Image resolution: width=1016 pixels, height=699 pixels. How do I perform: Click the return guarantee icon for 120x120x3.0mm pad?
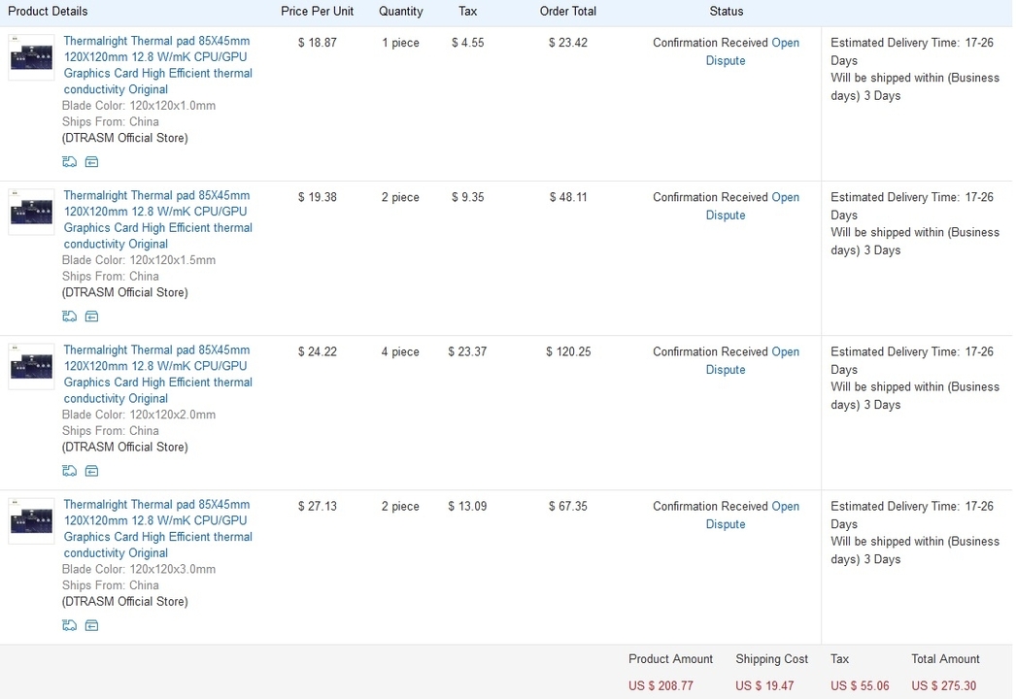click(91, 625)
